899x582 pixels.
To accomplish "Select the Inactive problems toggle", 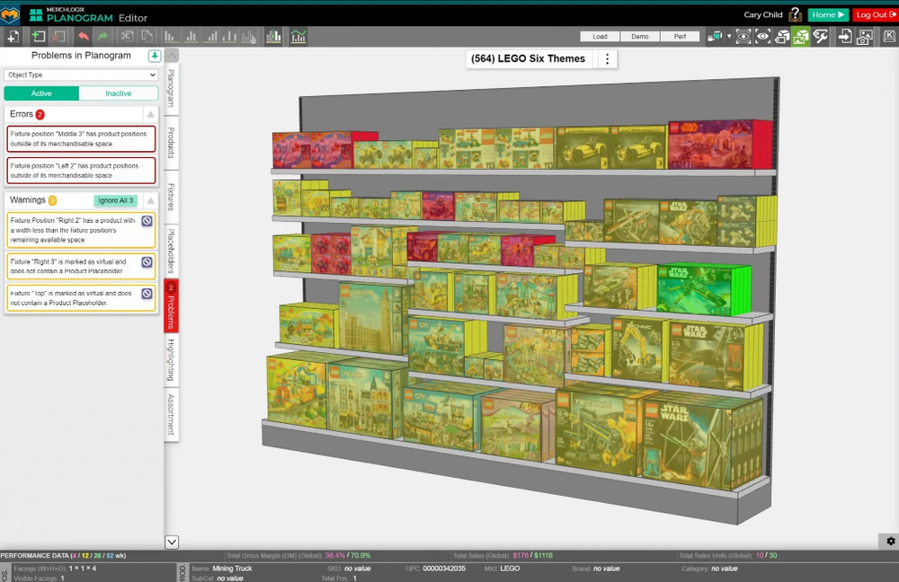I will pos(118,93).
